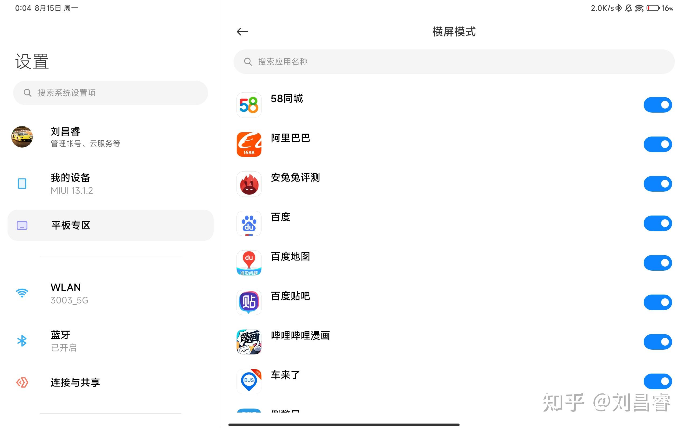Open the 蓝牙 settings entry
688x430 pixels.
(110, 341)
